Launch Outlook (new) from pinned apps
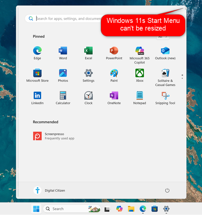The width and height of the screenshot is (202, 215). tap(165, 53)
